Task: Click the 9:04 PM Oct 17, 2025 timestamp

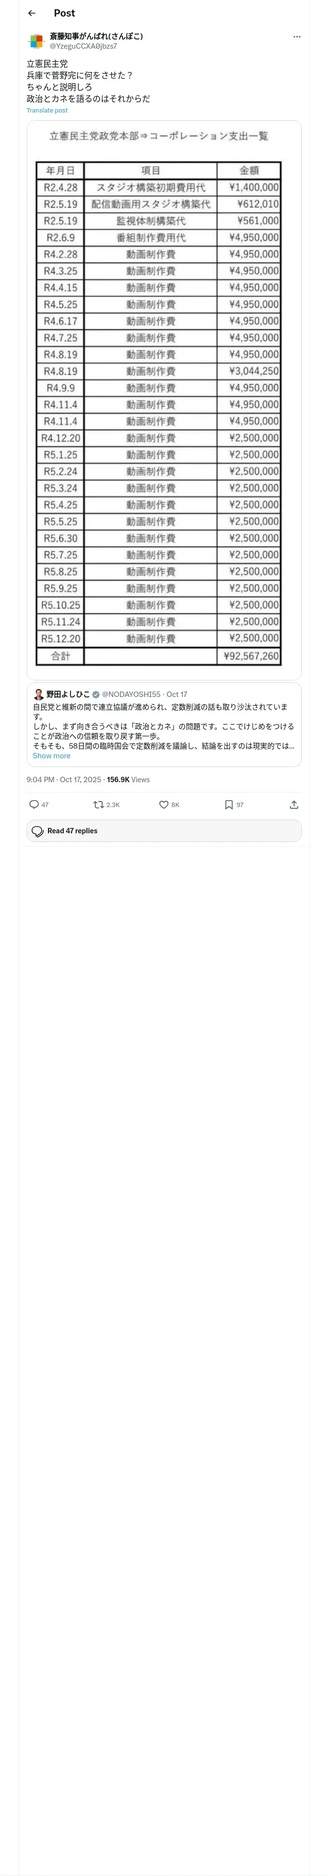Action: click(64, 779)
